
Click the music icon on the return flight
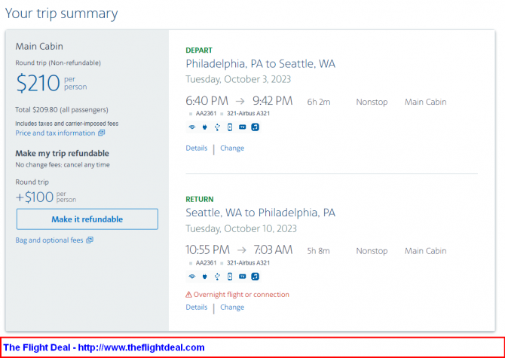255,277
